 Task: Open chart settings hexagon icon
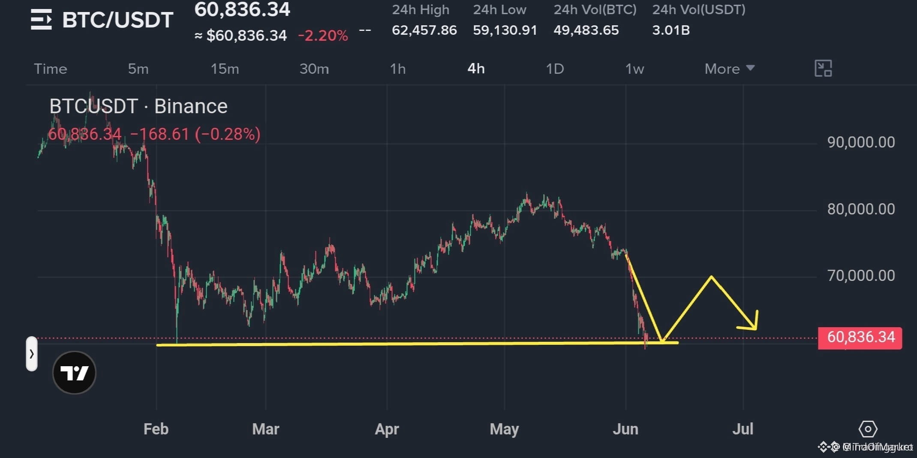click(868, 429)
